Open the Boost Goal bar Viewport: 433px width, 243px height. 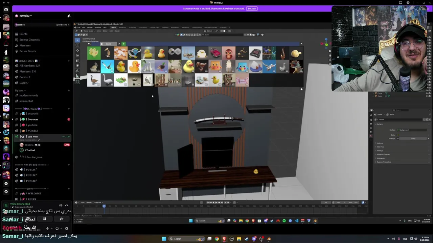(42, 25)
